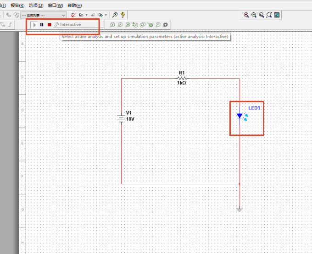The height and width of the screenshot is (254, 312).
Task: Select the ground symbol
Action: pyautogui.click(x=240, y=210)
